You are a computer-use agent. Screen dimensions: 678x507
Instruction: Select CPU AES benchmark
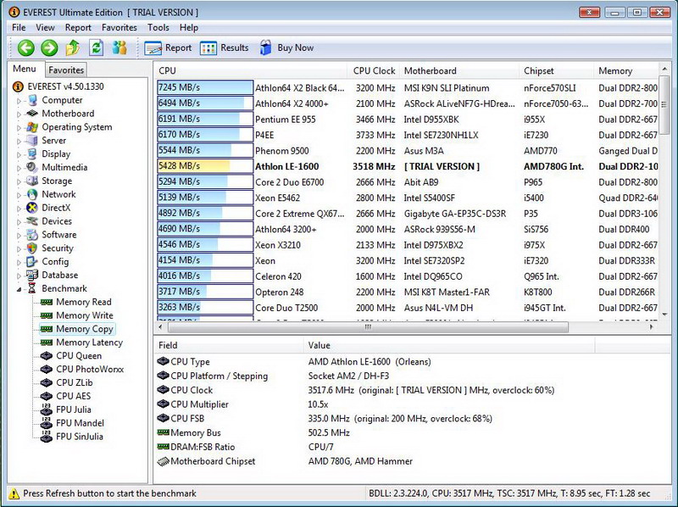[x=66, y=396]
